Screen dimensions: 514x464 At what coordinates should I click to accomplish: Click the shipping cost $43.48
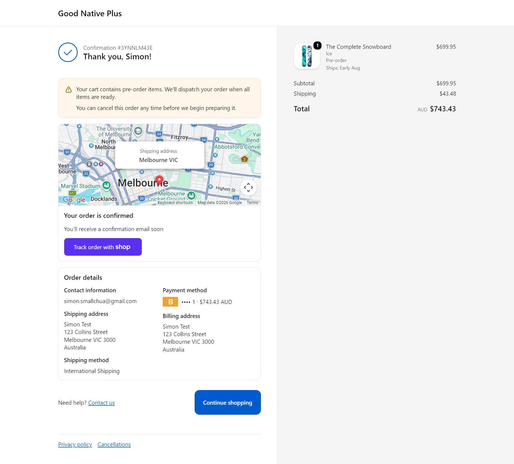point(448,94)
